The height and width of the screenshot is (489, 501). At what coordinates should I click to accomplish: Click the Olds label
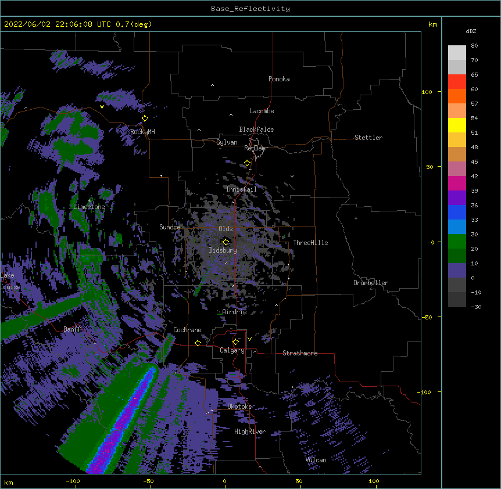pos(226,229)
